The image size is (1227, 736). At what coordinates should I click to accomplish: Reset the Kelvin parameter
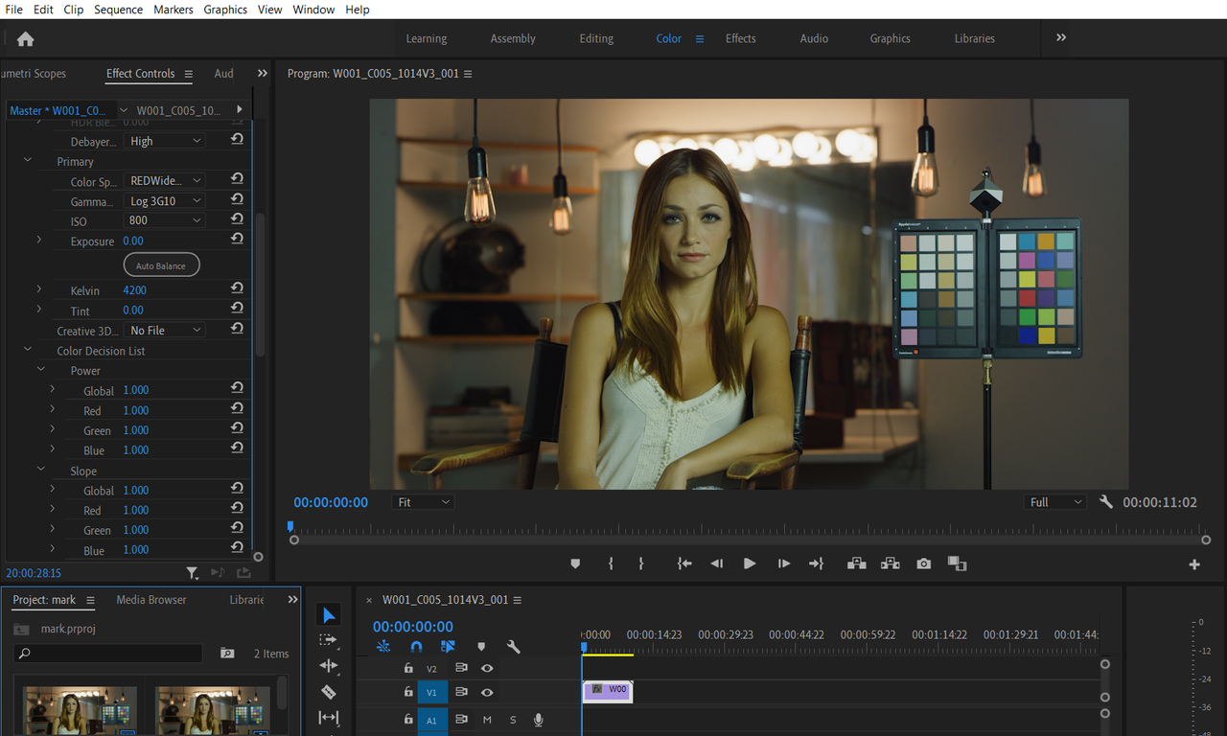tap(237, 289)
